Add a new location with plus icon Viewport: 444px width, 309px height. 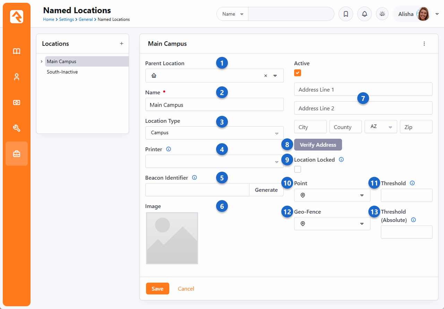pos(121,44)
